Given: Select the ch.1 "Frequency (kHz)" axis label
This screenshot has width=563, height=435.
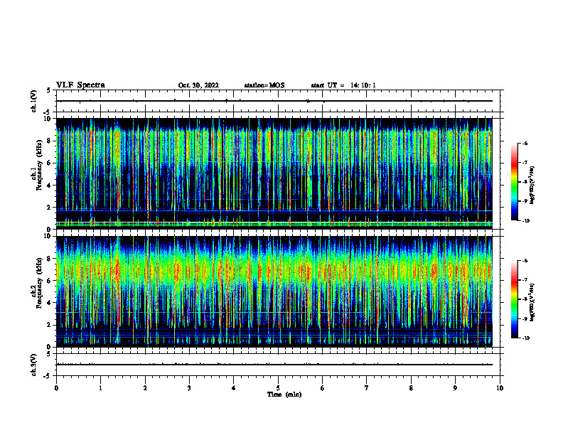Looking at the screenshot, I should point(40,165).
